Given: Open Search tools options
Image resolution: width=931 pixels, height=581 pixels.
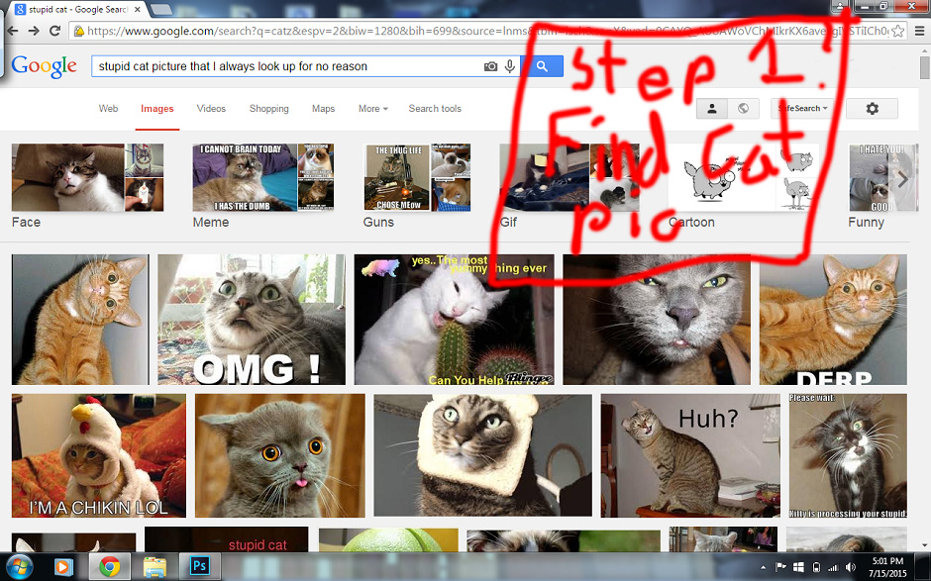Looking at the screenshot, I should [x=435, y=109].
